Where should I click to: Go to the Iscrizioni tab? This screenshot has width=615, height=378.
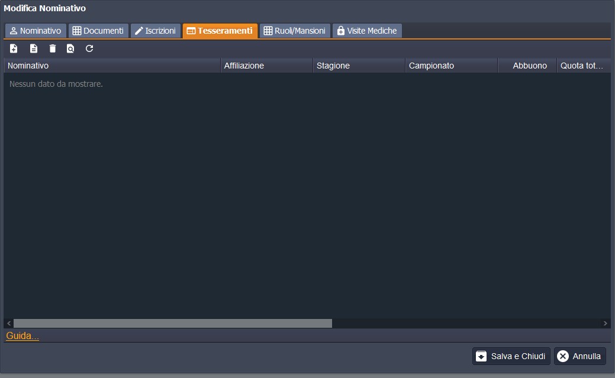156,31
